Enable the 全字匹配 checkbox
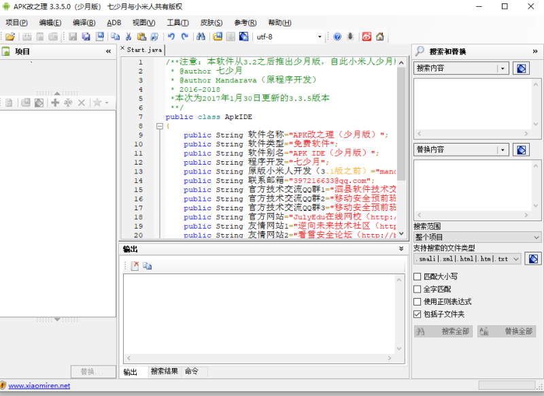The width and height of the screenshot is (544, 396). [x=418, y=289]
